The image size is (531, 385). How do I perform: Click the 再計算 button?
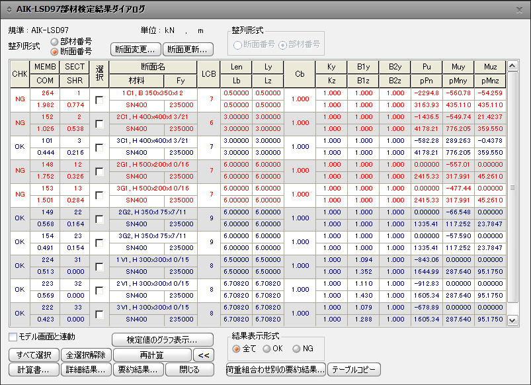click(x=152, y=355)
